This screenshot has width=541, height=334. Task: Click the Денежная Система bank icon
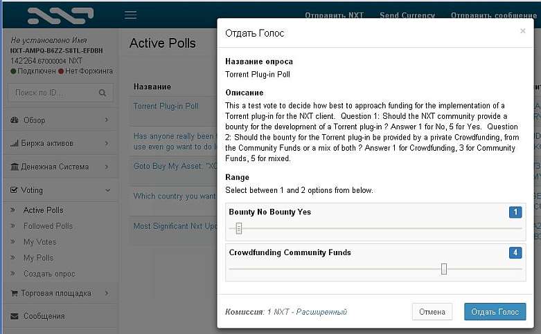[14, 167]
